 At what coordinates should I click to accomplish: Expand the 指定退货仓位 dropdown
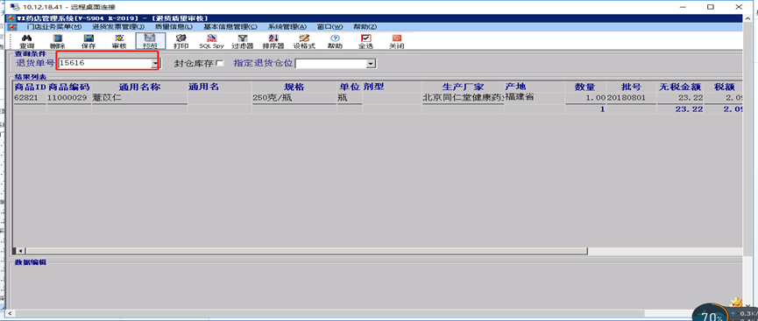(x=371, y=63)
